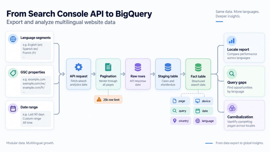Click the calendar icon in the date chip
This screenshot has height=152, width=270.
coord(198,111)
